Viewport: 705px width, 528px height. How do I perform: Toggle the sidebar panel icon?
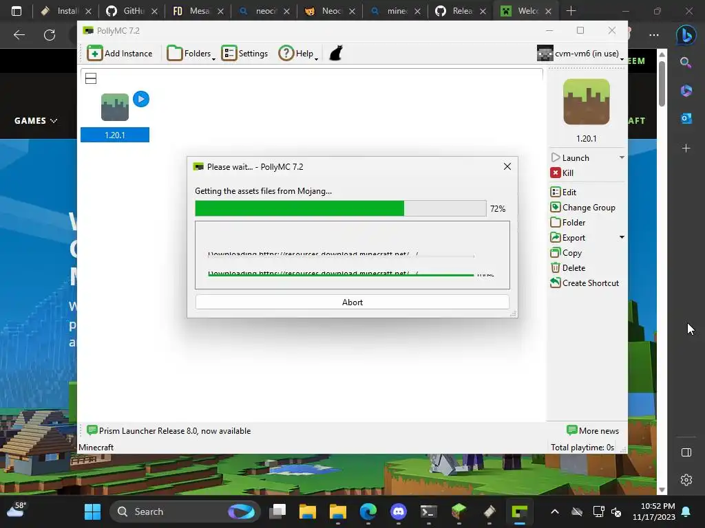tap(686, 452)
